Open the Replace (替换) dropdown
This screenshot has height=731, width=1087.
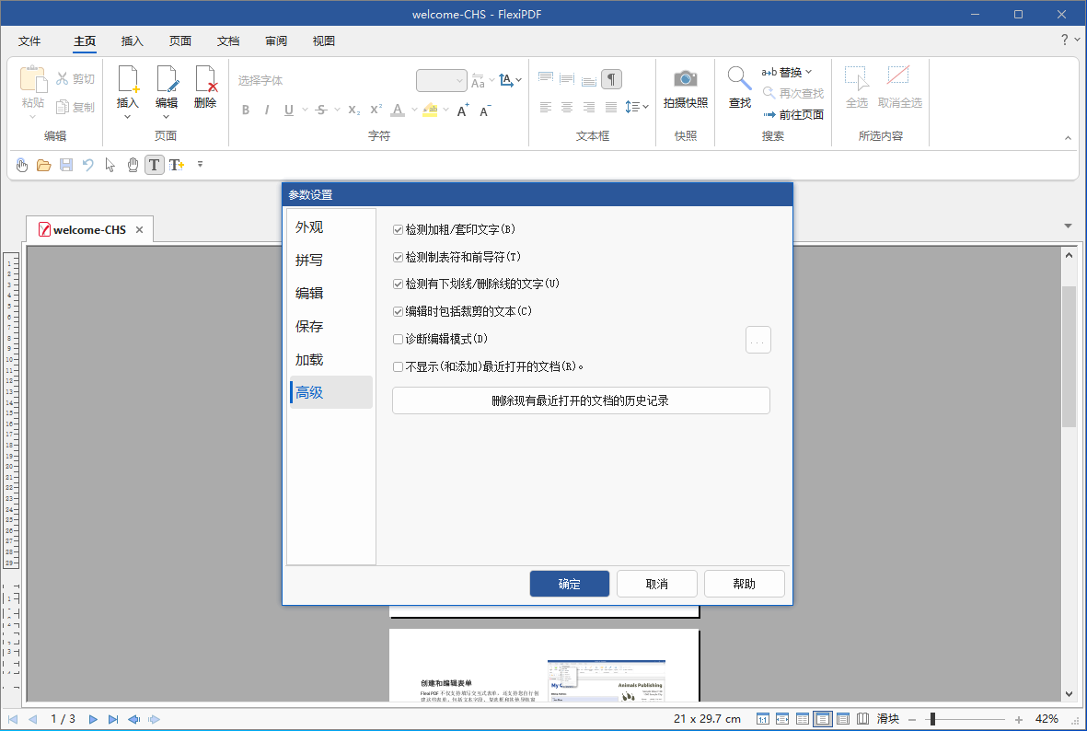[808, 72]
